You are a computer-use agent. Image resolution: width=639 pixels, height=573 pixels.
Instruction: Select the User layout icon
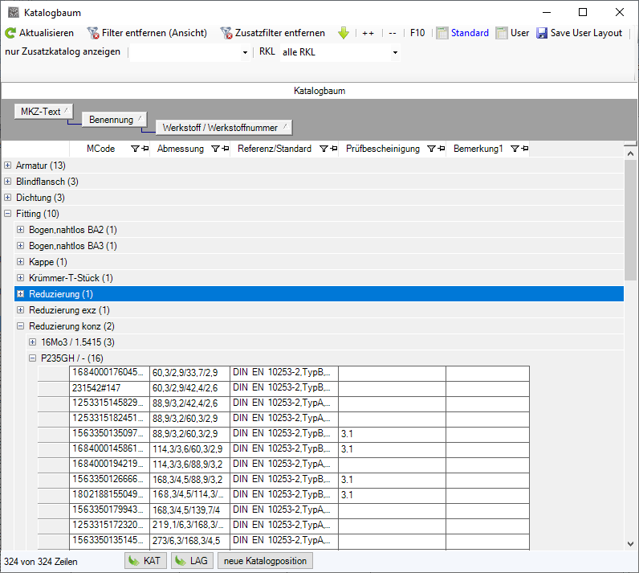pyautogui.click(x=502, y=33)
